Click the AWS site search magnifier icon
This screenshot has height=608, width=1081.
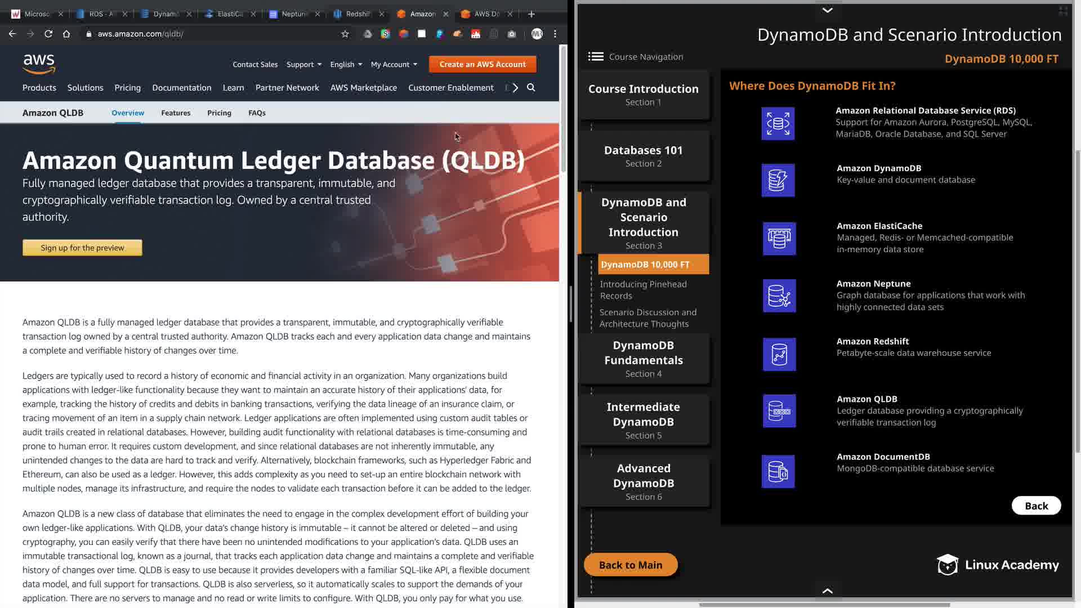(531, 88)
